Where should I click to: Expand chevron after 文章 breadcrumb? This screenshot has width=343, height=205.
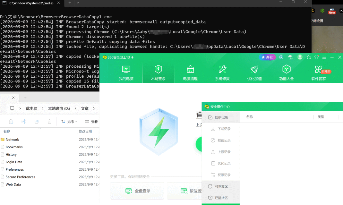(x=94, y=108)
